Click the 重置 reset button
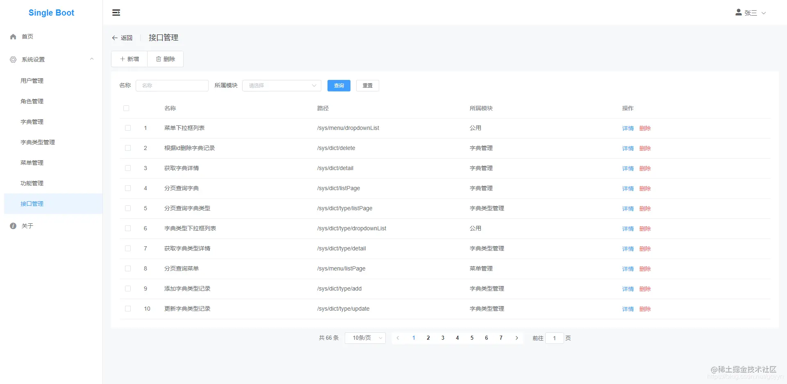Viewport: 787px width, 384px height. pyautogui.click(x=368, y=86)
